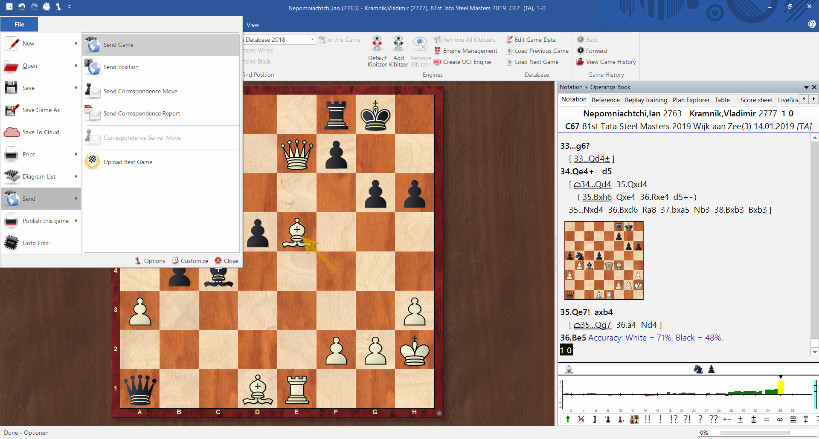Switch to the Table tab

click(x=722, y=100)
